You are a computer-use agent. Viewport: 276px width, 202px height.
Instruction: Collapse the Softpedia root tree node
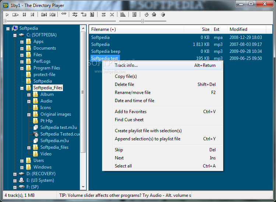[8, 29]
